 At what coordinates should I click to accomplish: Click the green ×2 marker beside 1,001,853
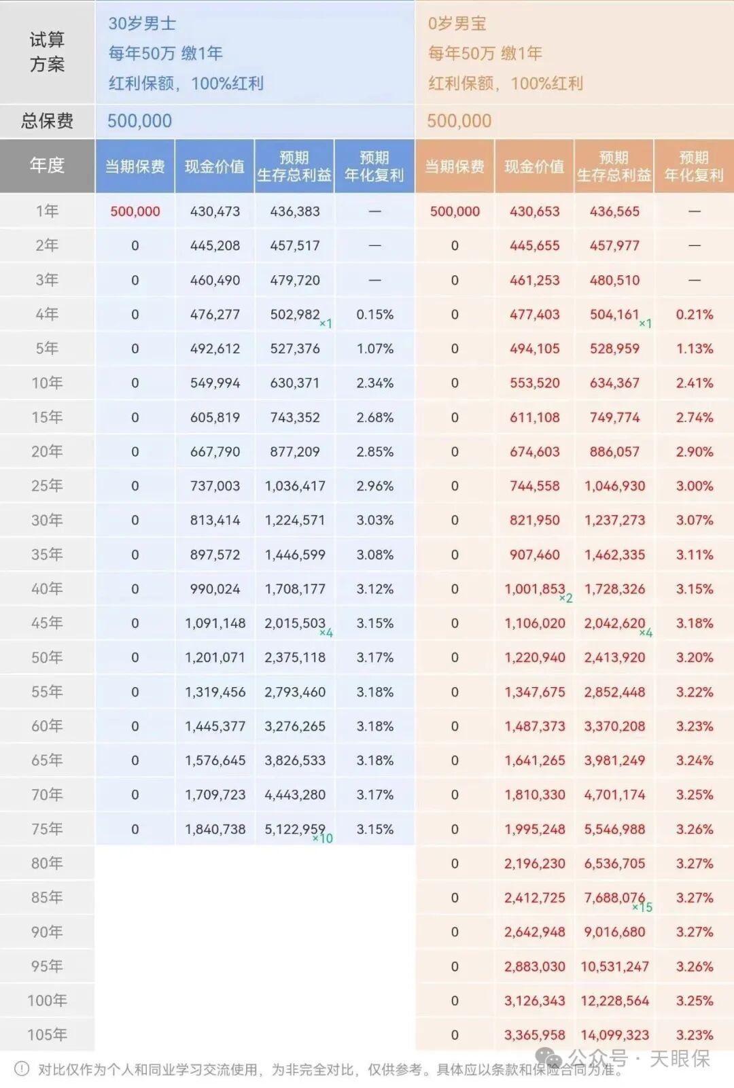click(565, 598)
